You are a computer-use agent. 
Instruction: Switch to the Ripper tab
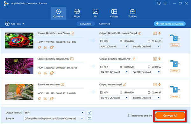point(77,13)
